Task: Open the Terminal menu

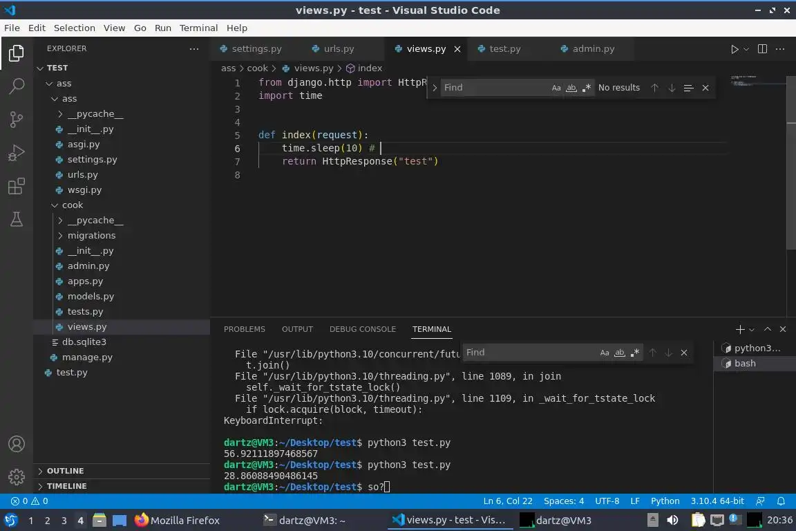Action: click(x=198, y=28)
